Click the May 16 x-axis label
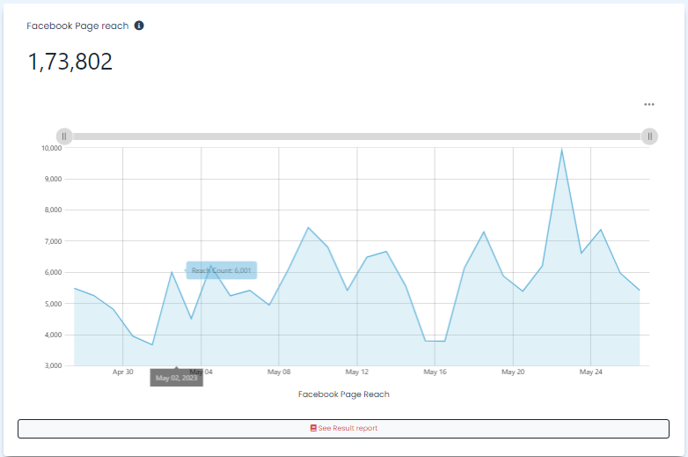The height and width of the screenshot is (457, 688). pyautogui.click(x=435, y=372)
